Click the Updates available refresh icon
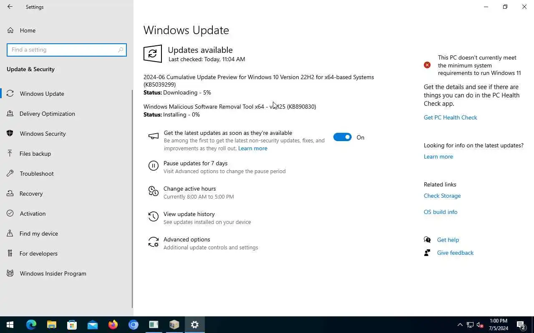 (153, 54)
